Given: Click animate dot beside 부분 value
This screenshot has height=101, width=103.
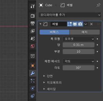Looking at the screenshot, I should point(97,52).
